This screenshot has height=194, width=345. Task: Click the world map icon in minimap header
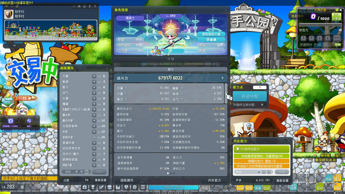[x=79, y=6]
